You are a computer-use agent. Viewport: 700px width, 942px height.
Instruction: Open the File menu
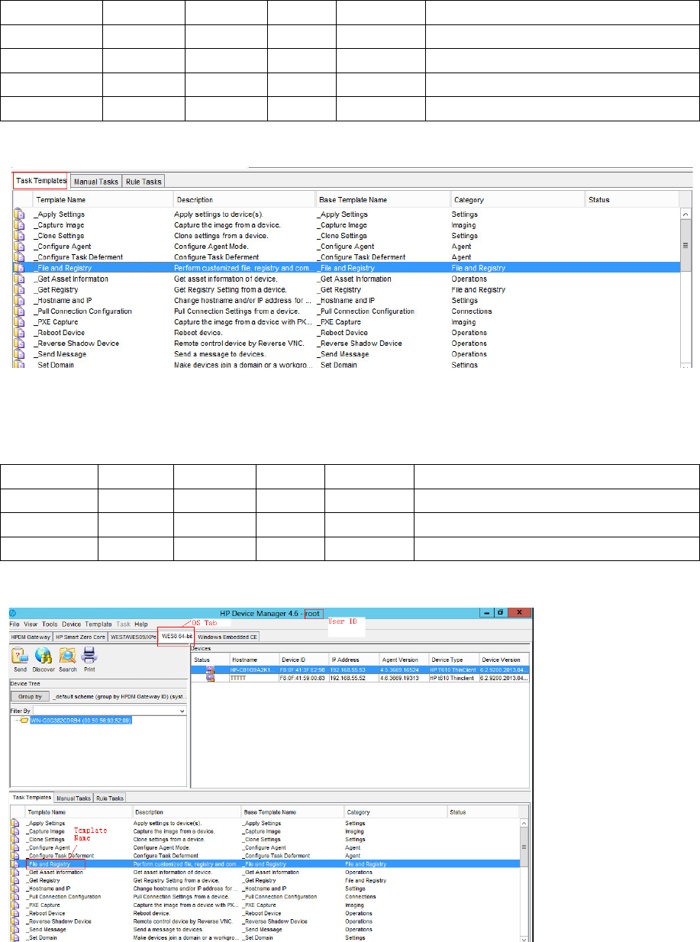tap(15, 624)
